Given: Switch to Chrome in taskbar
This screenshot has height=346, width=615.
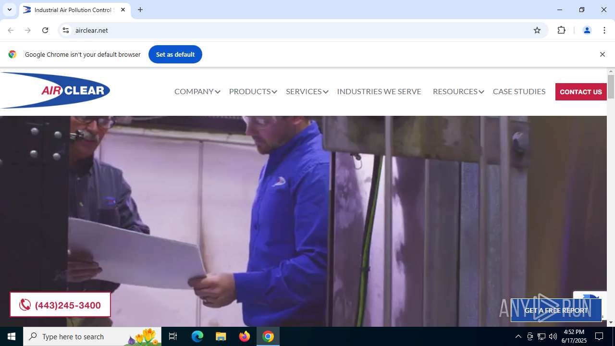Looking at the screenshot, I should [x=268, y=336].
